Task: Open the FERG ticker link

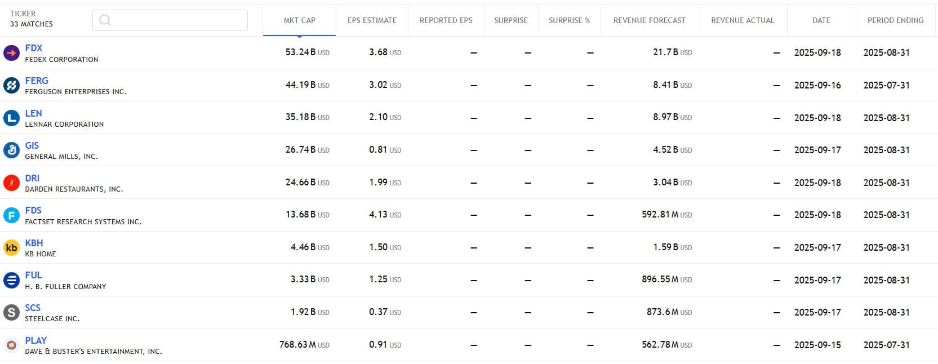Action: pyautogui.click(x=37, y=81)
